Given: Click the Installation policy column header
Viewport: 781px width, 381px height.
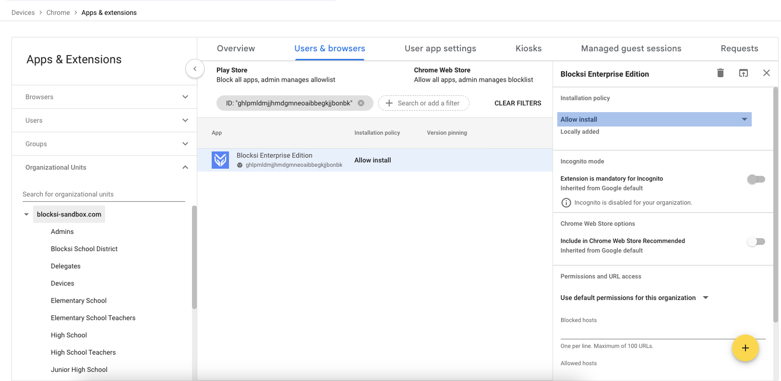Looking at the screenshot, I should tap(377, 133).
